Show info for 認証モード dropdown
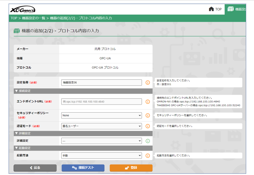Screen dimensions: 254x175 click(148, 126)
